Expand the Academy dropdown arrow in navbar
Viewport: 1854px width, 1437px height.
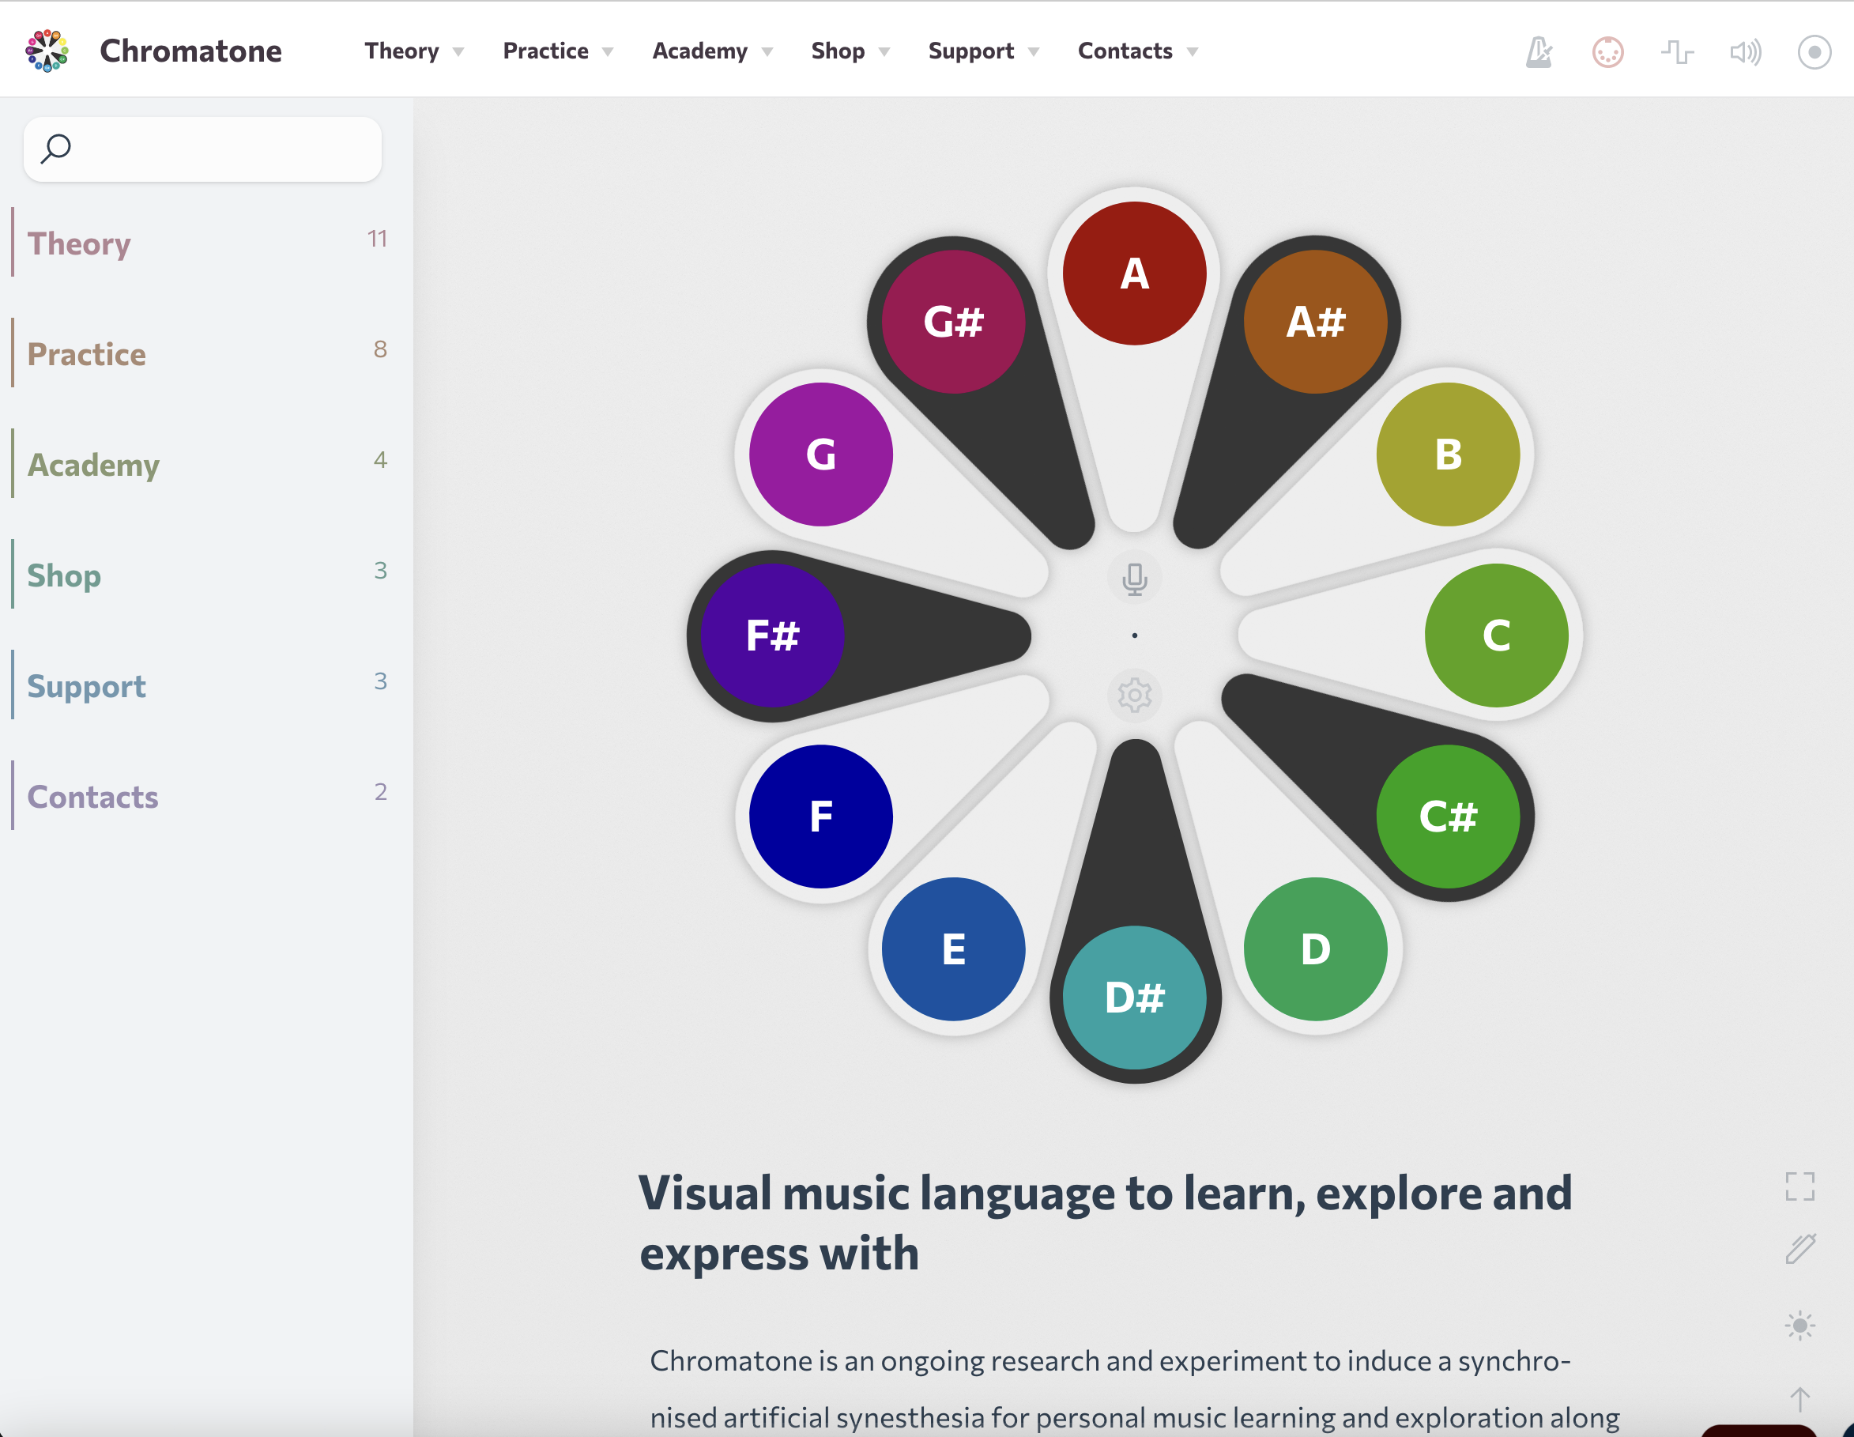coord(767,53)
